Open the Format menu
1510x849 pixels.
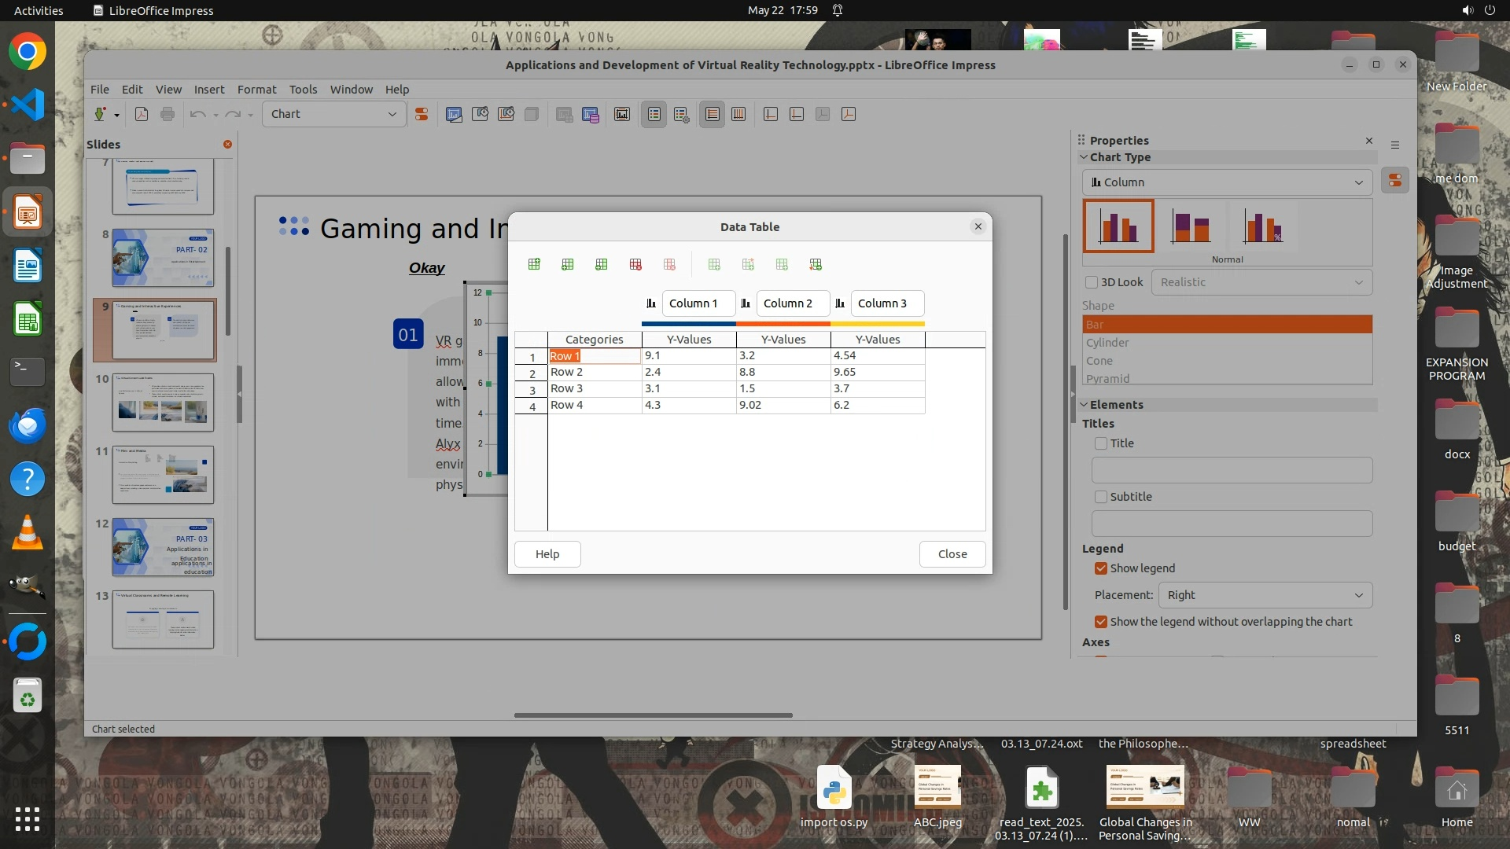click(256, 90)
